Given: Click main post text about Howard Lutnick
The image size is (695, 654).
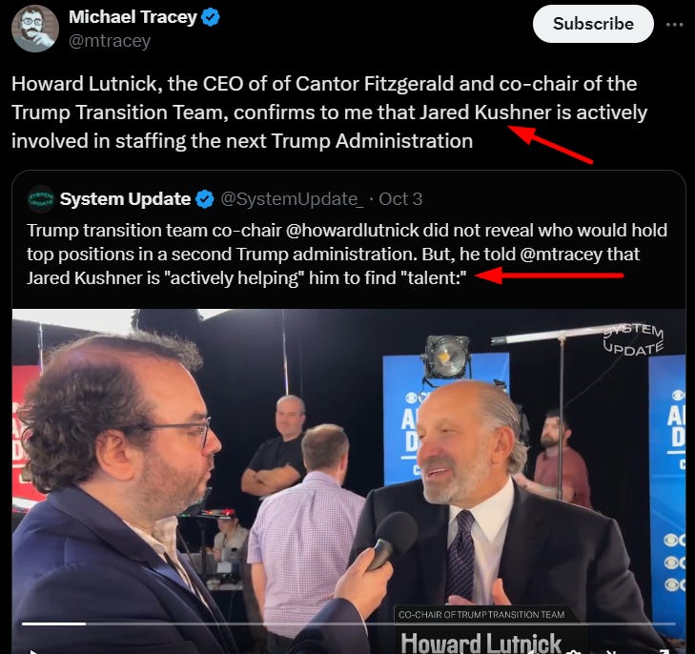Looking at the screenshot, I should pos(329,112).
